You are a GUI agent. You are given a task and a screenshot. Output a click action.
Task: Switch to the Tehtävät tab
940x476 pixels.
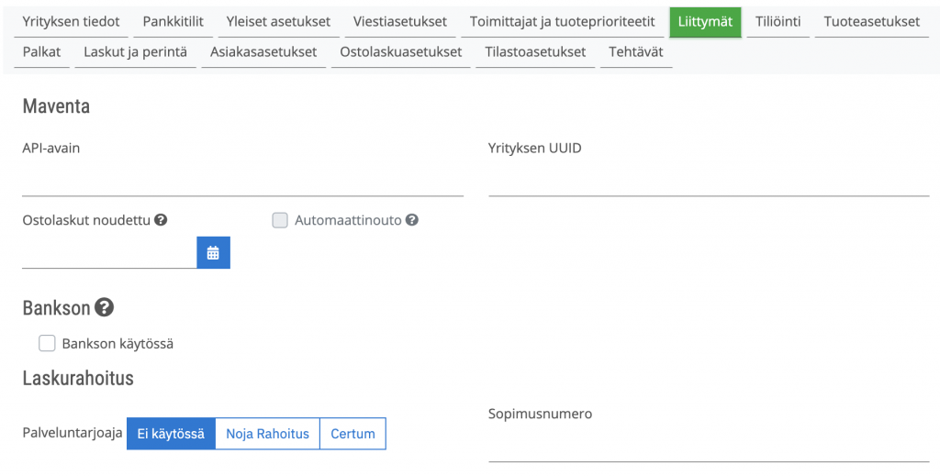[x=636, y=52]
